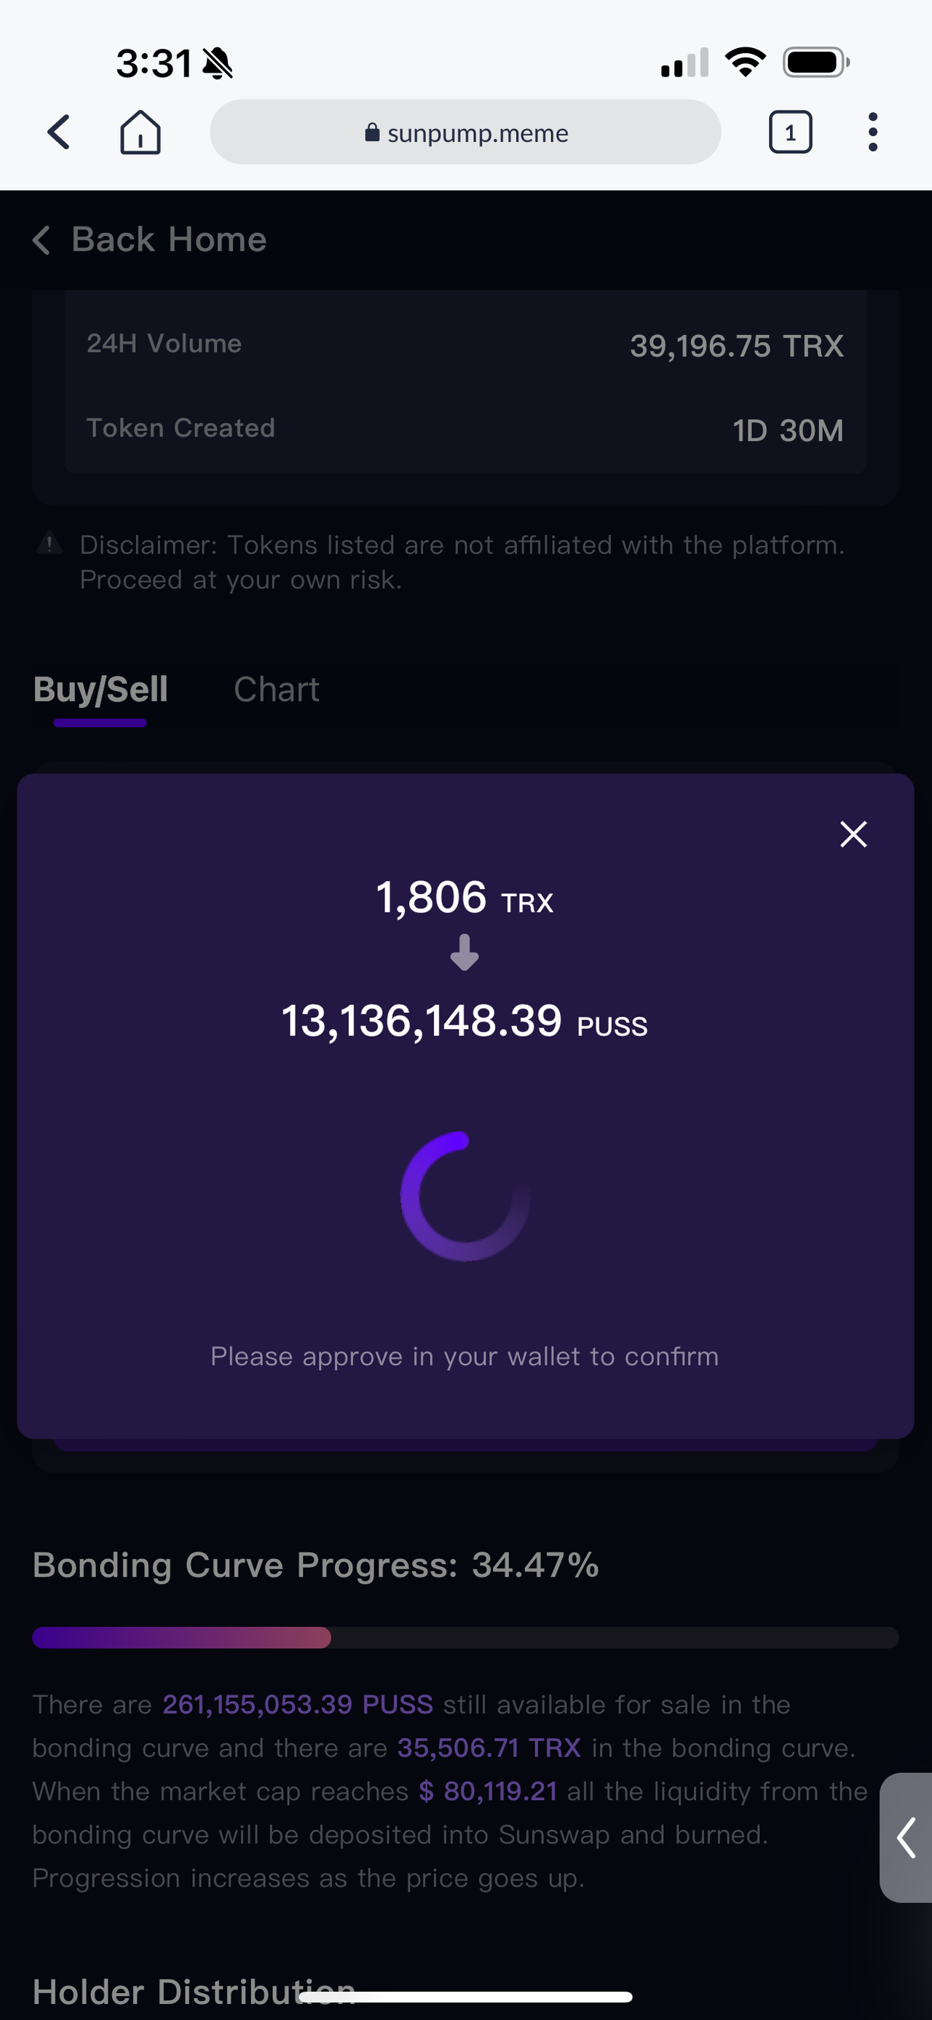
Task: Open the tab switcher showing 1 tab
Action: click(790, 132)
